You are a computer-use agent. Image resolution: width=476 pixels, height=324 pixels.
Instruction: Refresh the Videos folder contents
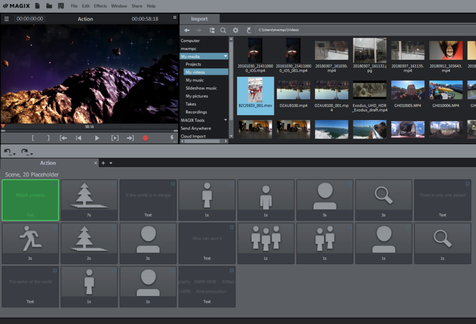click(x=248, y=30)
